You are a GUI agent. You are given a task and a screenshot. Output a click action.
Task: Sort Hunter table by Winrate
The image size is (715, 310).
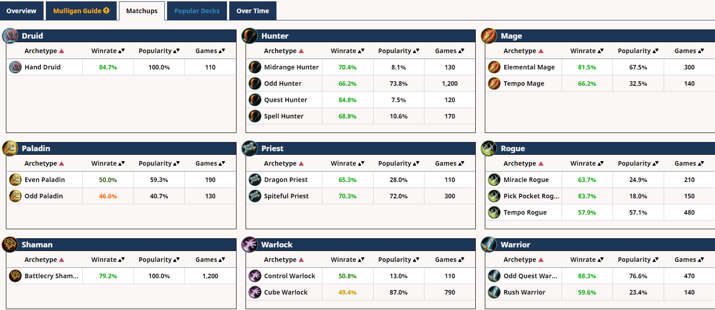tap(347, 51)
